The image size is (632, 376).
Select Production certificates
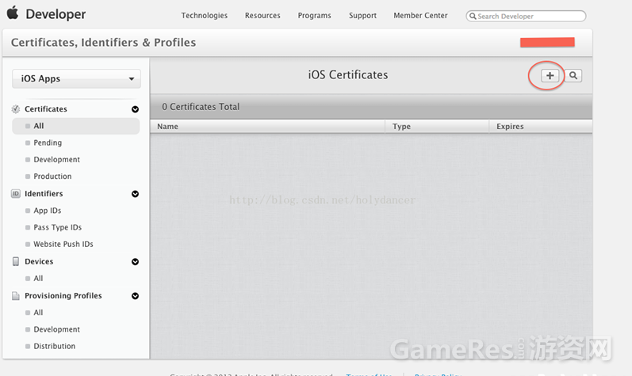(x=52, y=177)
